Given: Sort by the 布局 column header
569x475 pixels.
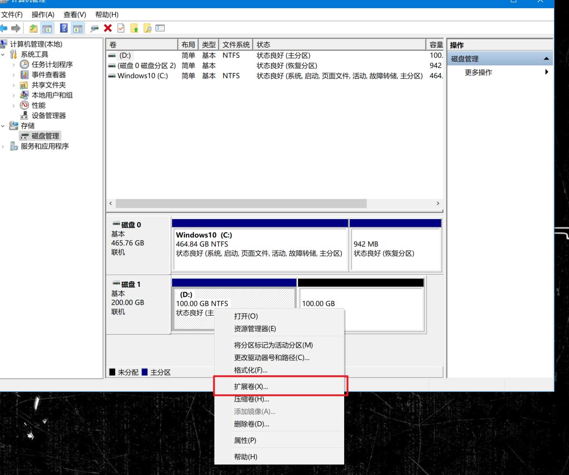Looking at the screenshot, I should pyautogui.click(x=188, y=44).
